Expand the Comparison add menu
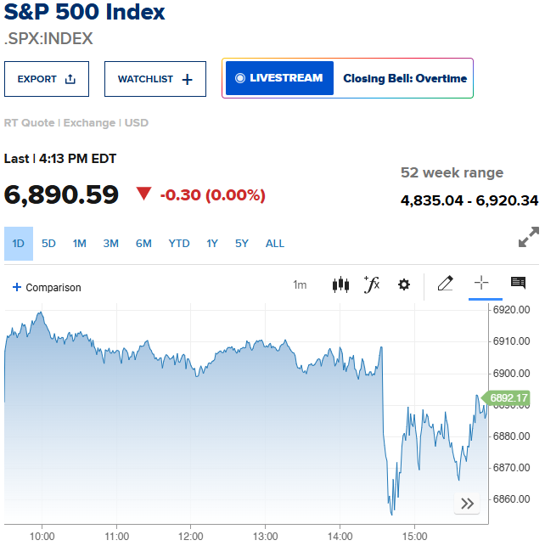Image resolution: width=545 pixels, height=546 pixels. coord(47,288)
